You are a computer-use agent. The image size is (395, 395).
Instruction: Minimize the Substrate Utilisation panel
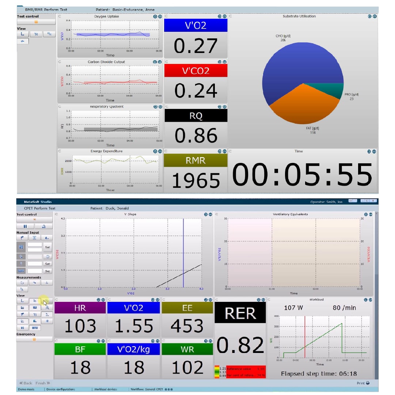pos(374,16)
